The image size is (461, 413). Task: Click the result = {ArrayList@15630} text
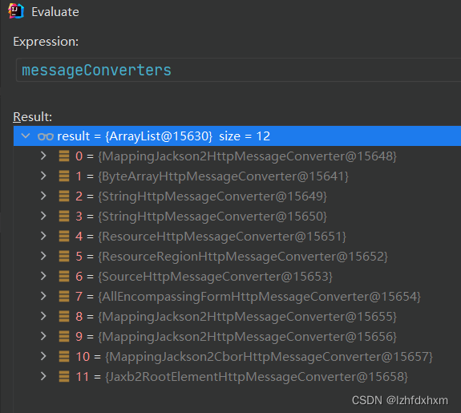click(x=135, y=136)
